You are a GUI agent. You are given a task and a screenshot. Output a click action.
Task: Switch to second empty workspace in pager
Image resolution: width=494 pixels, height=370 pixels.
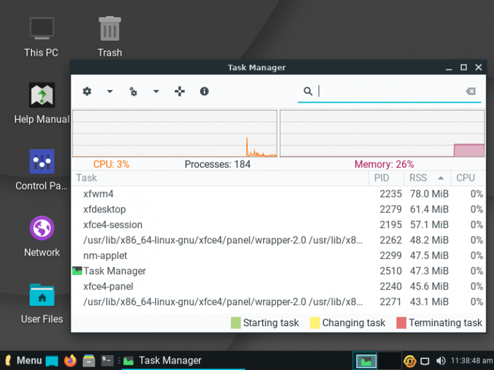point(389,360)
